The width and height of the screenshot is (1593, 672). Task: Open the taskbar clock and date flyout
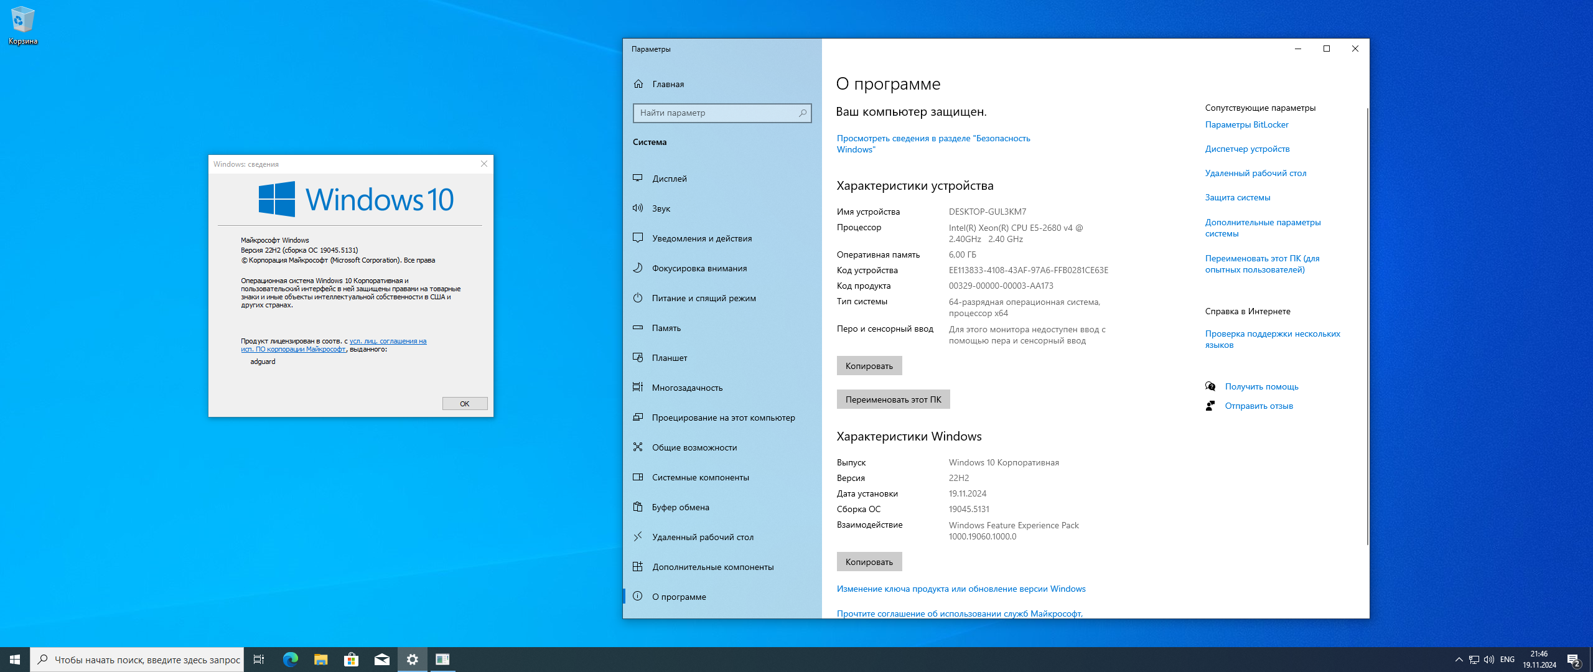pyautogui.click(x=1539, y=660)
